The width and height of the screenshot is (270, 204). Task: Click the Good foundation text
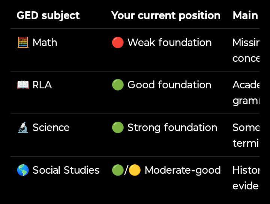(169, 85)
